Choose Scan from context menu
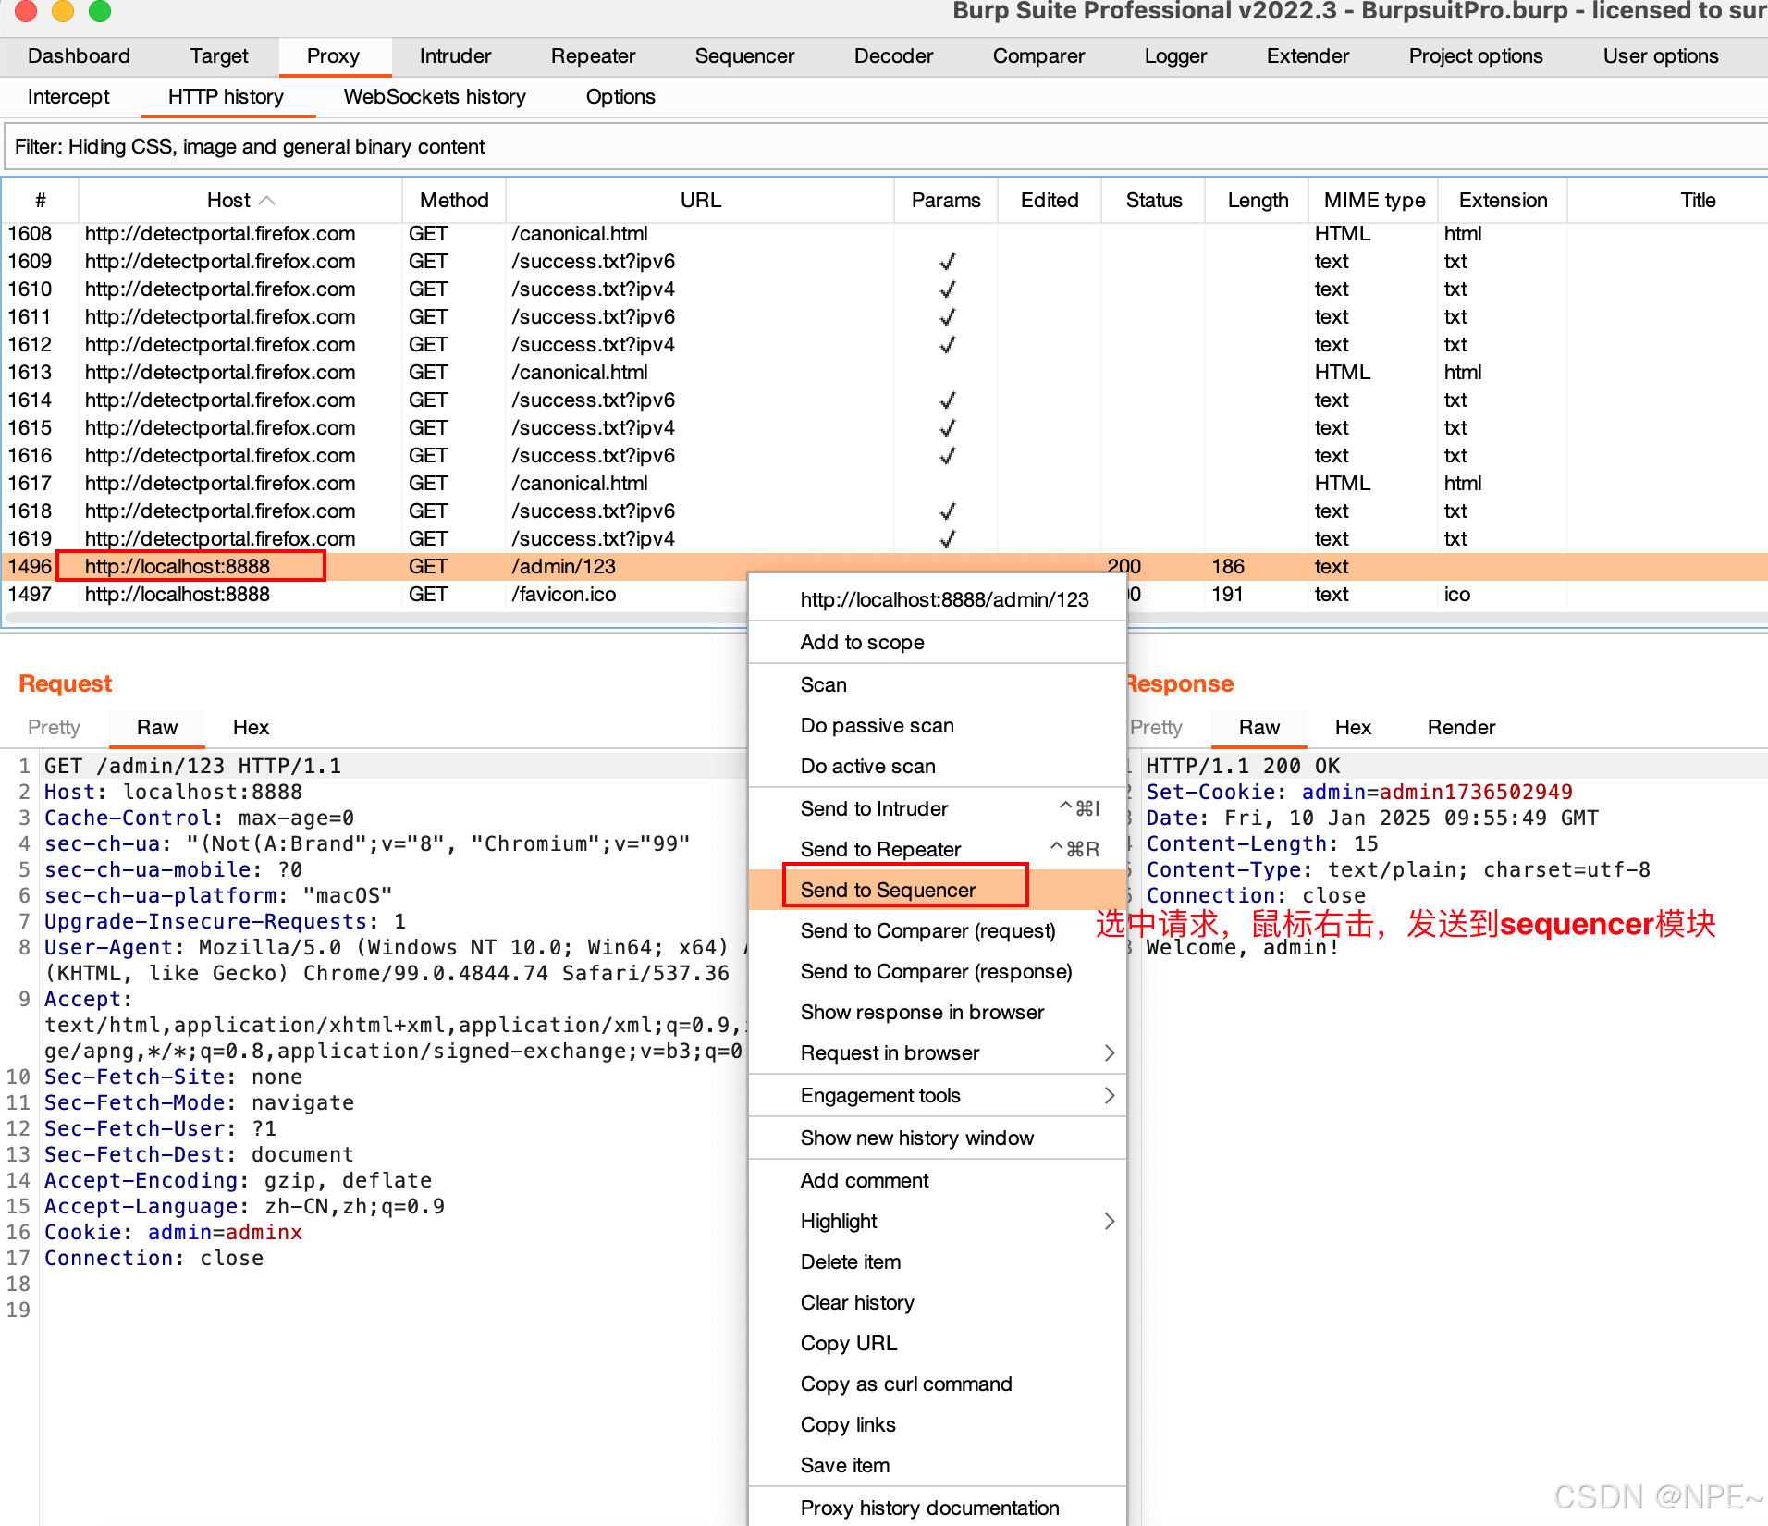Image resolution: width=1768 pixels, height=1526 pixels. (938, 685)
